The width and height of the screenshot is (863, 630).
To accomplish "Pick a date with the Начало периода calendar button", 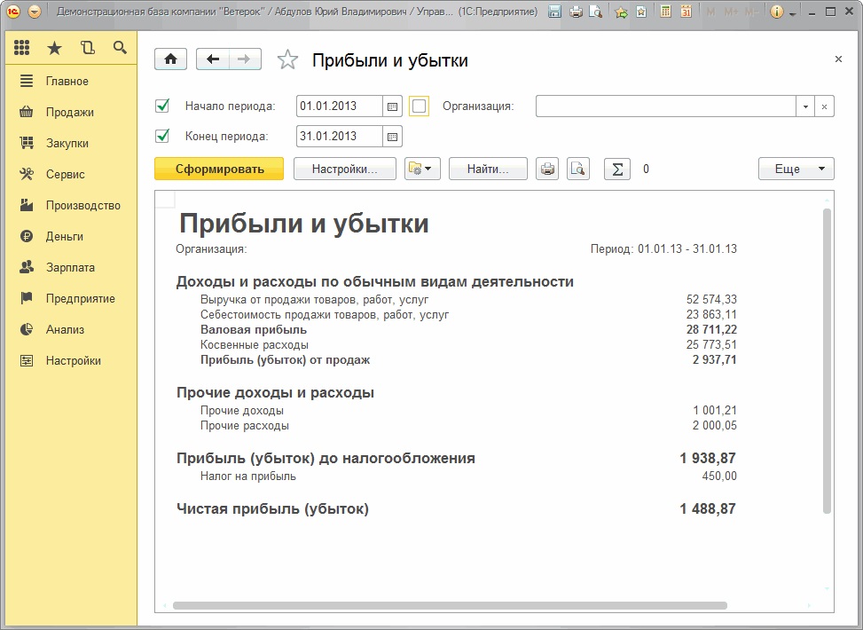I will click(x=392, y=106).
